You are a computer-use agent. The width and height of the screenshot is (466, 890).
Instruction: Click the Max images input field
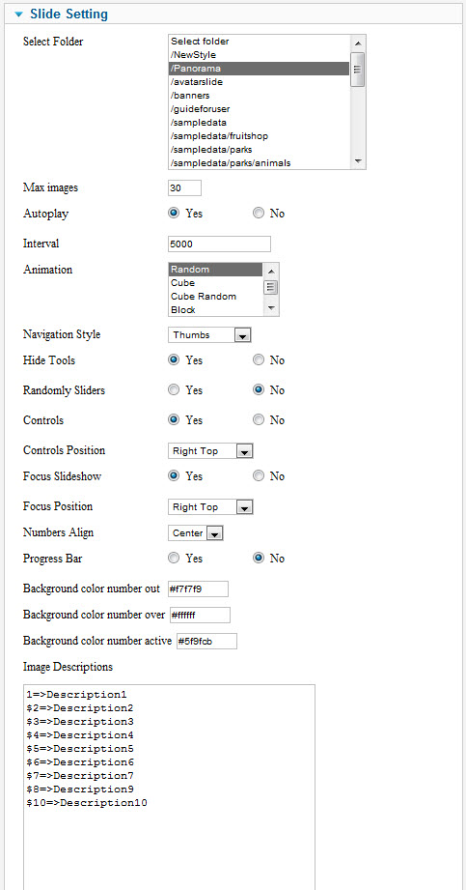(185, 187)
